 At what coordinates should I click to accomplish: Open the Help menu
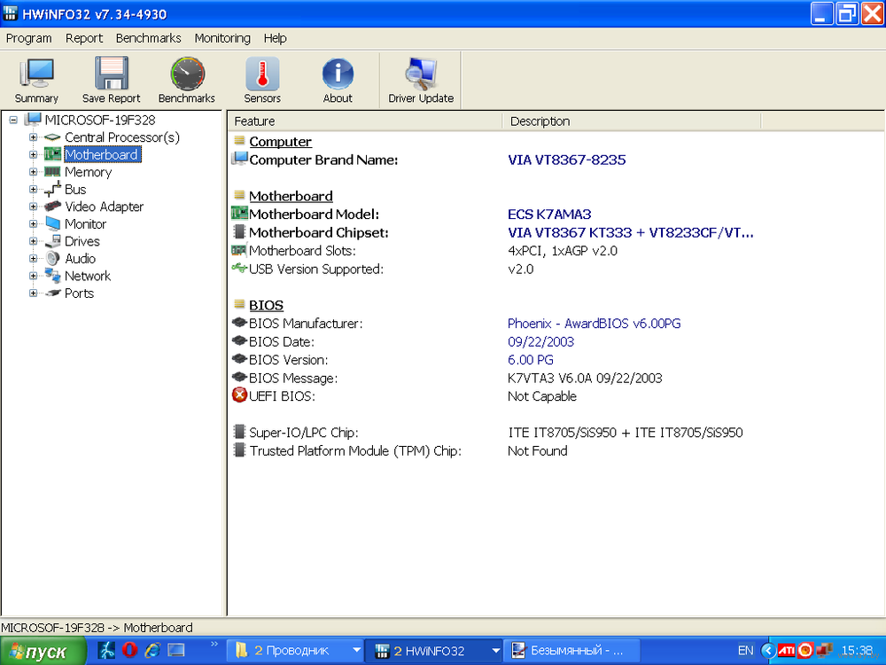tap(276, 38)
